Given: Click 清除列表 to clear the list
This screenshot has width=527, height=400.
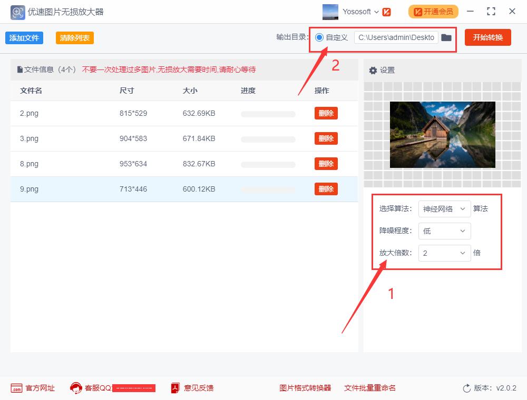Looking at the screenshot, I should (x=74, y=37).
